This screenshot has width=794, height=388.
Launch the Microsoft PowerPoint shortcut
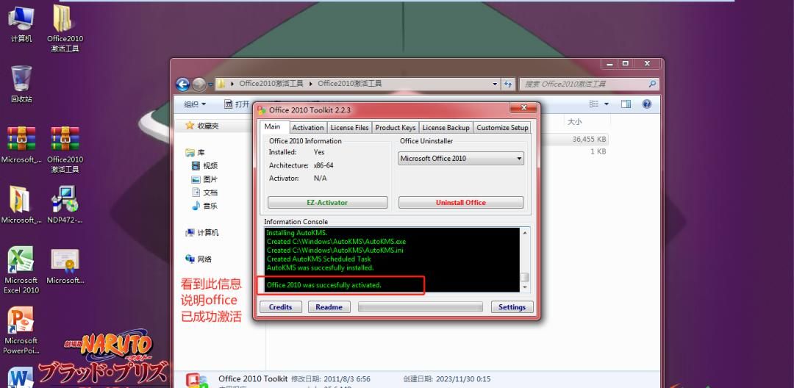[x=21, y=331]
